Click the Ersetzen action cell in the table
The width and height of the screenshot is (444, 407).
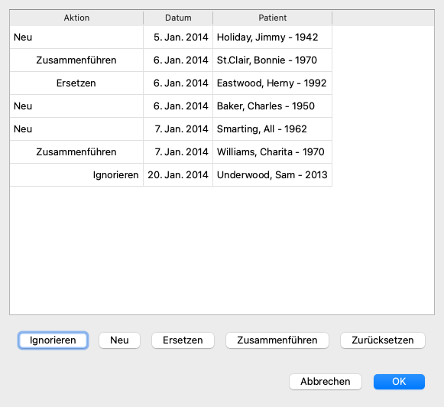[x=76, y=83]
